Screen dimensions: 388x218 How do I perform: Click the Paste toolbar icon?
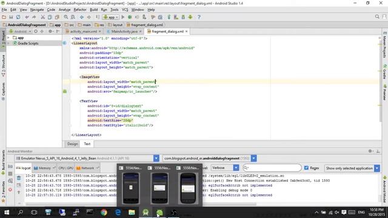point(57,17)
